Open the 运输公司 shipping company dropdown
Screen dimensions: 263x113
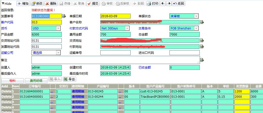point(58,53)
